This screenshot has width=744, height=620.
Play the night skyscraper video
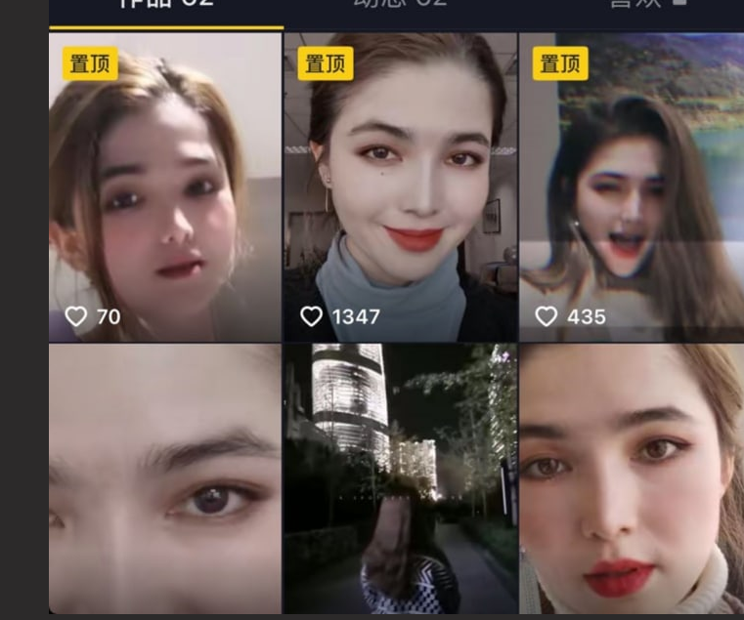(400, 478)
